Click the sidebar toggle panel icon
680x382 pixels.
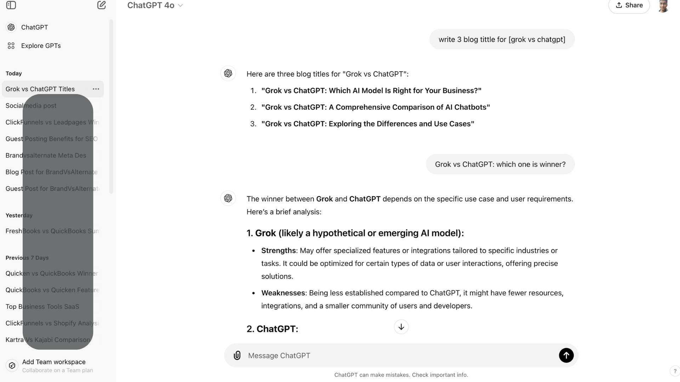pos(11,5)
